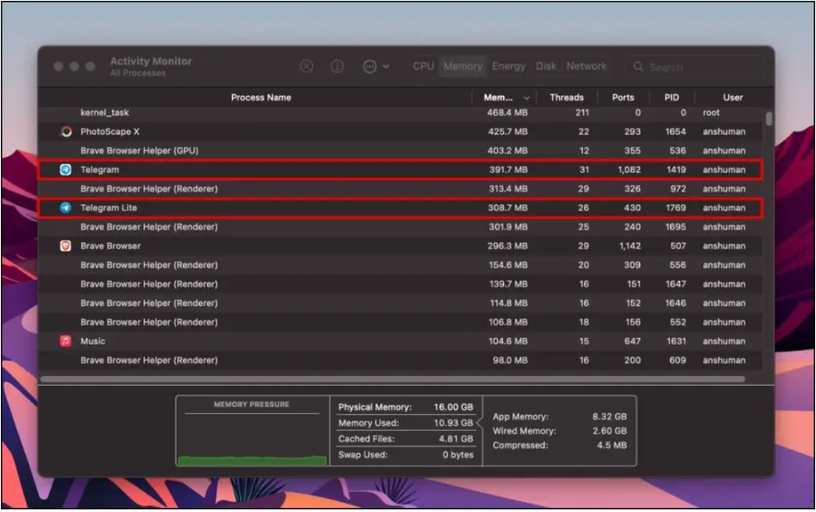Switch to the CPU tab
The height and width of the screenshot is (512, 816).
[424, 66]
